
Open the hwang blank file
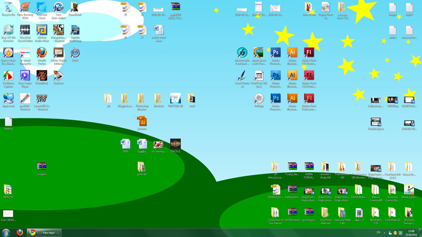[x=8, y=123]
